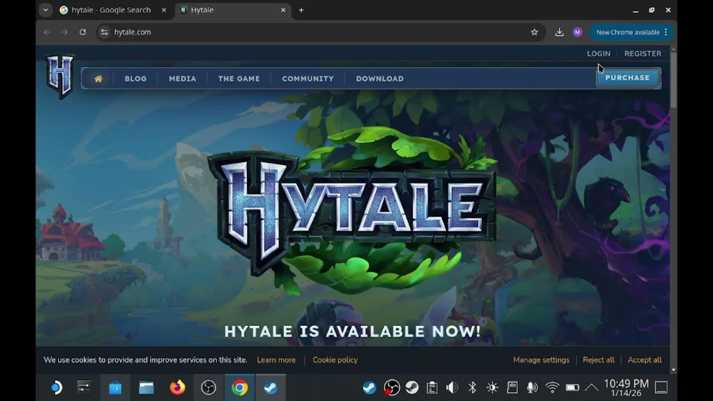713x401 pixels.
Task: Click the hytale.com address bar
Action: pos(320,32)
